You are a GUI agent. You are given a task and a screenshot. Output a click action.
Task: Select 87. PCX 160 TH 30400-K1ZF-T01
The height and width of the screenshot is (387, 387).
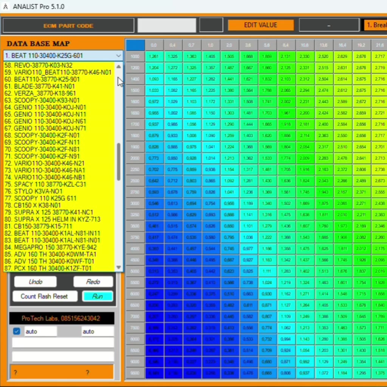pos(59,268)
